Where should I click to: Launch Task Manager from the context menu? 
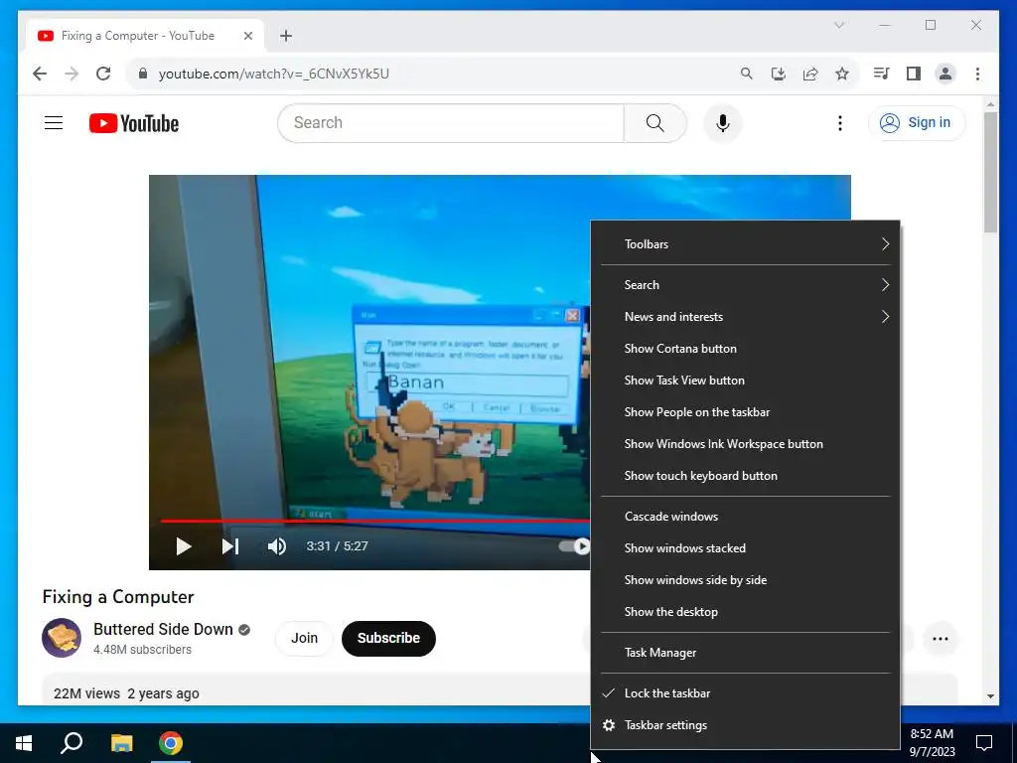coord(745,653)
